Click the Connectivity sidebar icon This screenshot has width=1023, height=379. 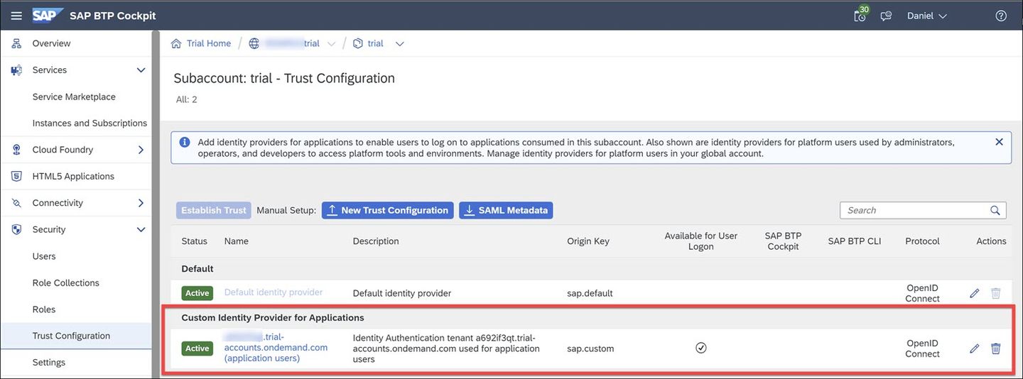(16, 203)
